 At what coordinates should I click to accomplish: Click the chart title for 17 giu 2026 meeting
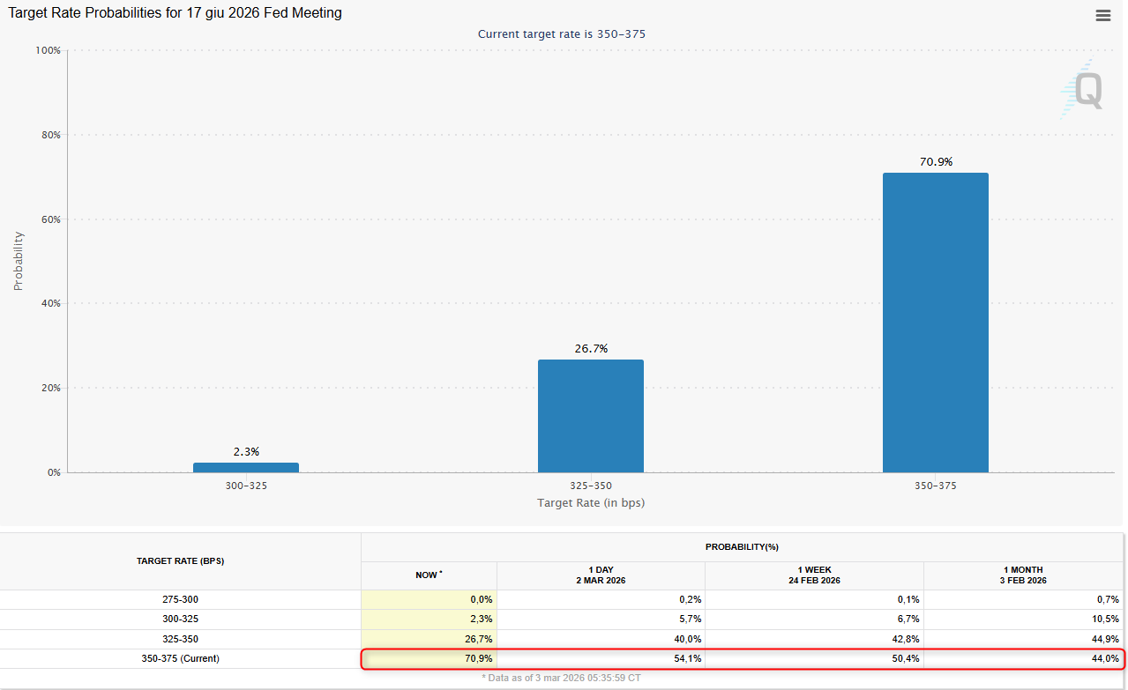coord(176,13)
